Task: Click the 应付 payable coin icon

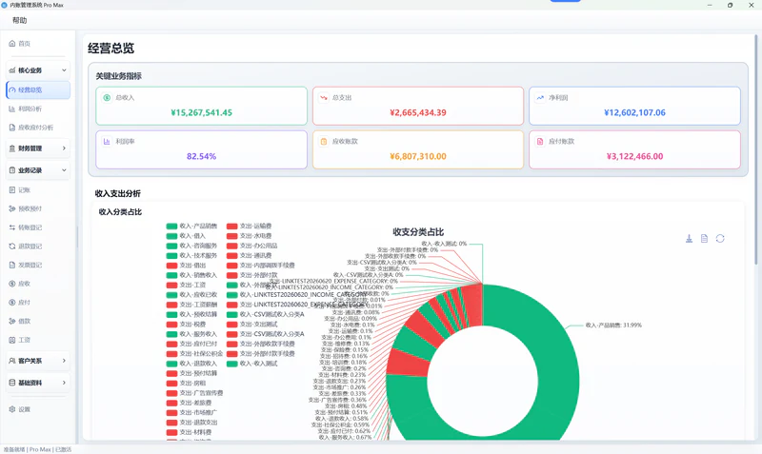Action: 12,303
